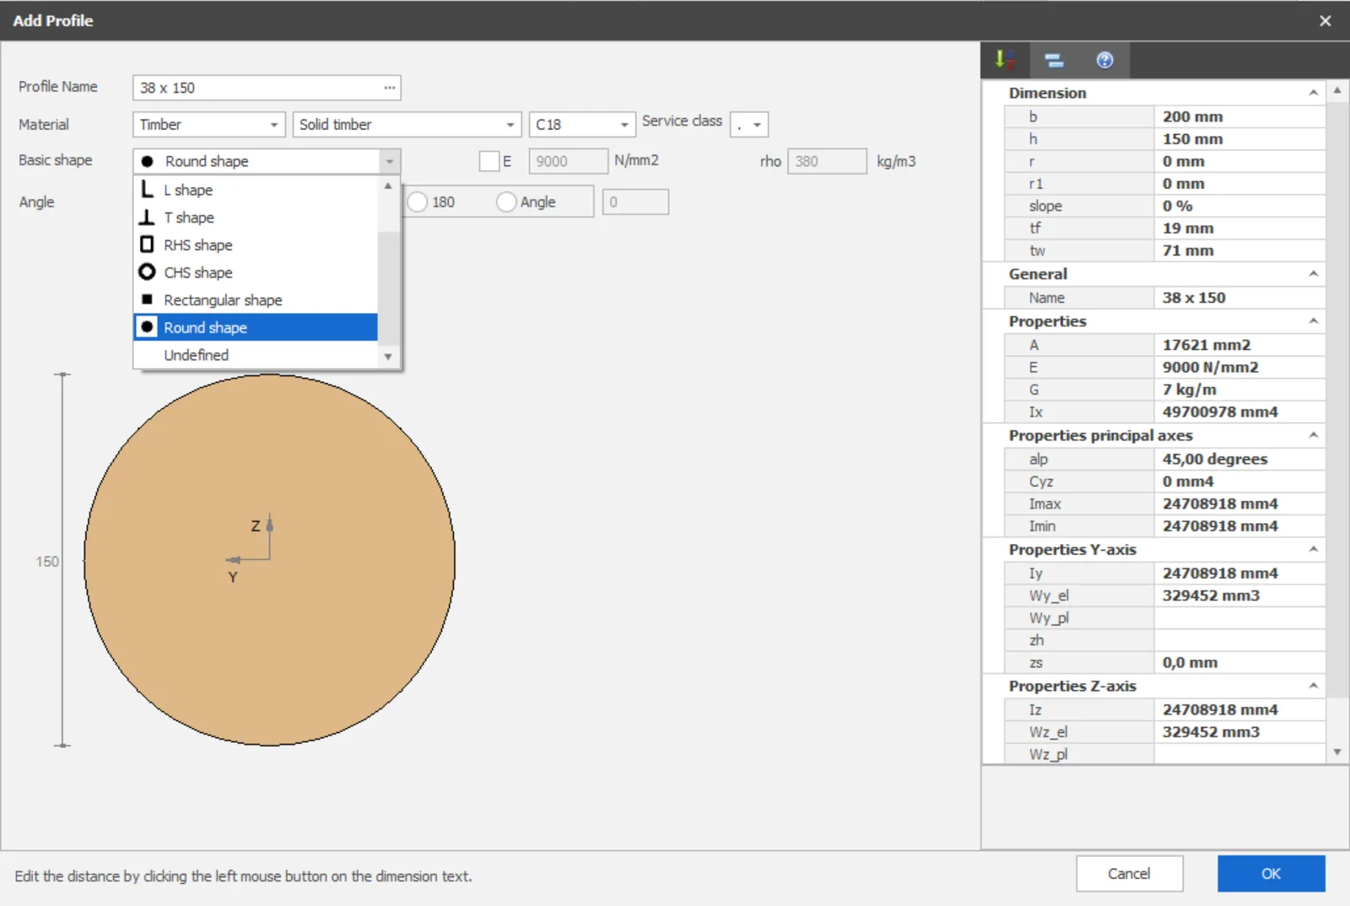This screenshot has height=906, width=1350.
Task: Choose CHS shape option
Action: pos(256,272)
